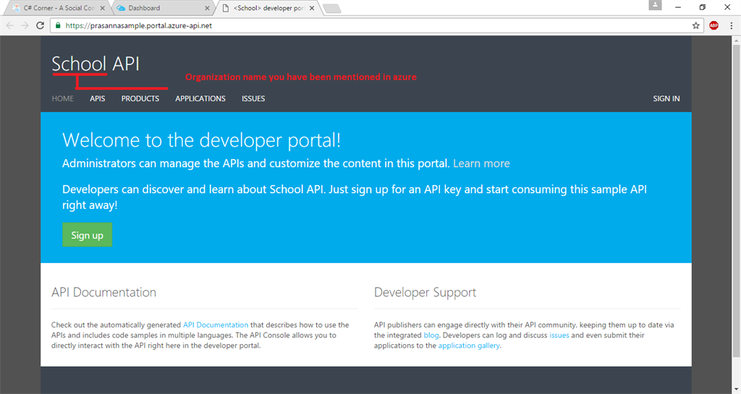Go to the APPLICATIONS page
741x394 pixels.
click(x=200, y=98)
